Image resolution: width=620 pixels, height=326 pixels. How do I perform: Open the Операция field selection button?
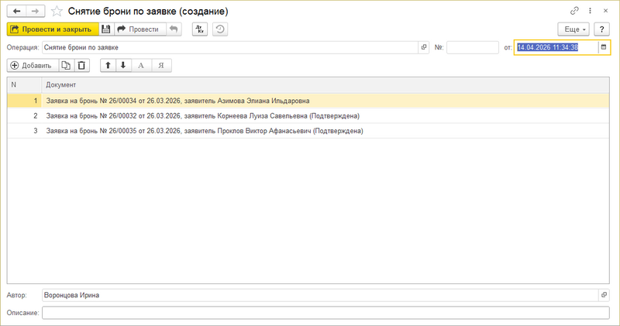pyautogui.click(x=424, y=47)
